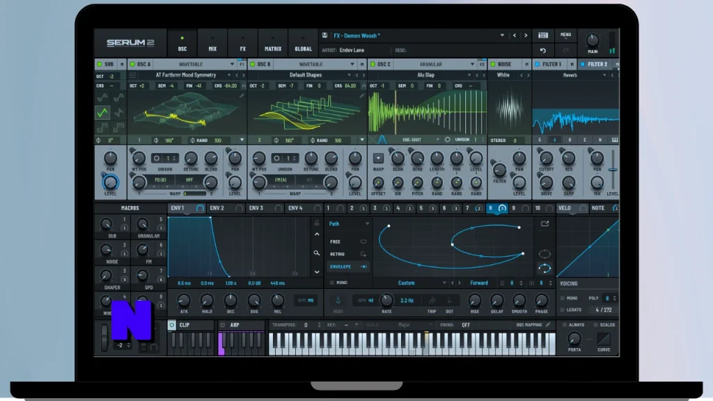Screen dimensions: 713x401
Task: Select the ENVELOPE LFO trigger mode
Action: pos(348,267)
